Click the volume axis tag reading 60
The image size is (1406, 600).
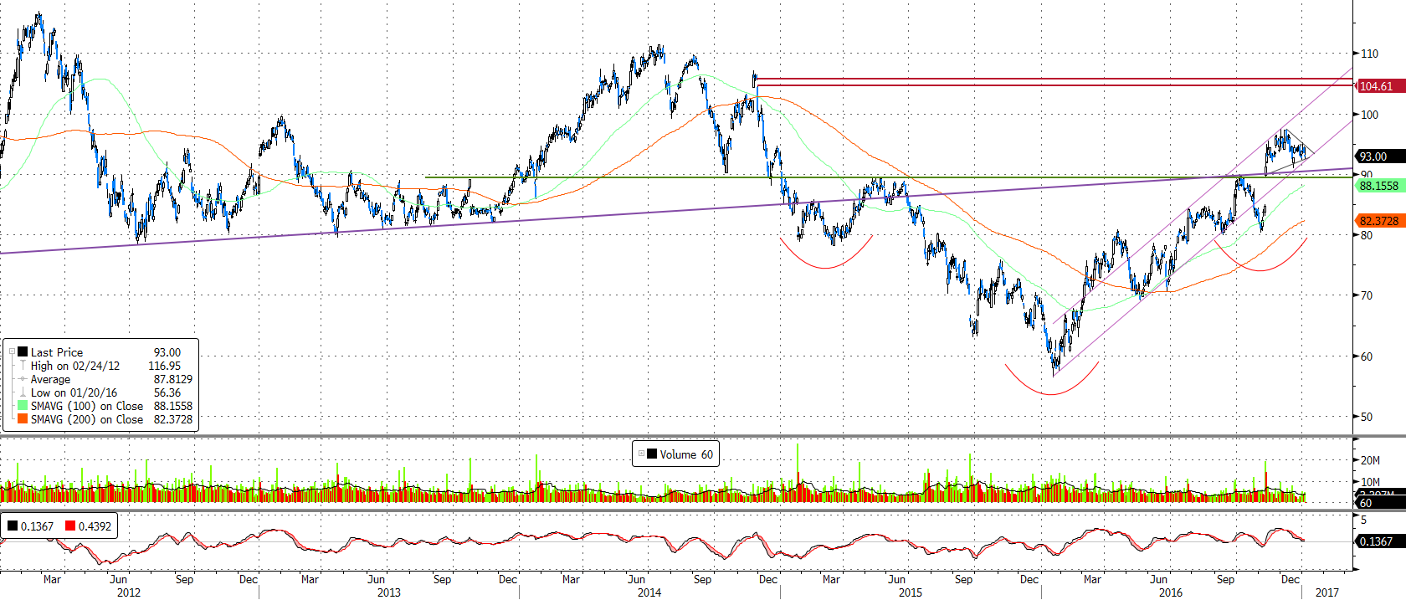[x=1378, y=503]
